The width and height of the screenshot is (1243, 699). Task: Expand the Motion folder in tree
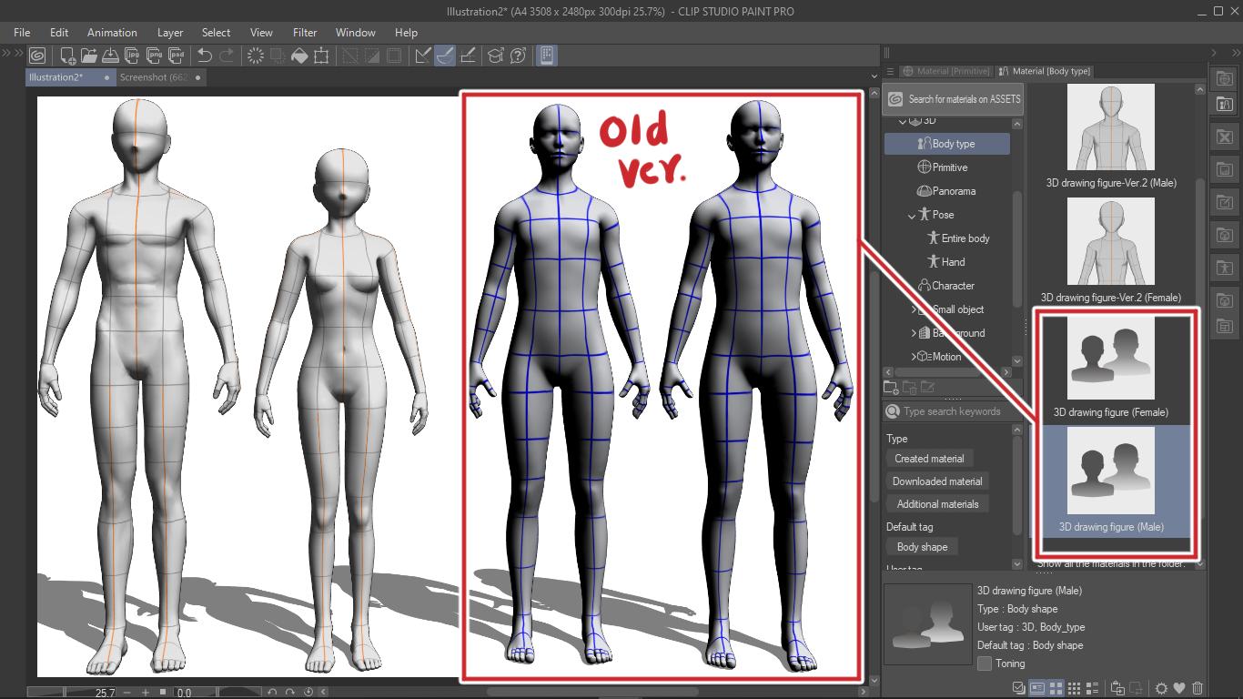[914, 357]
